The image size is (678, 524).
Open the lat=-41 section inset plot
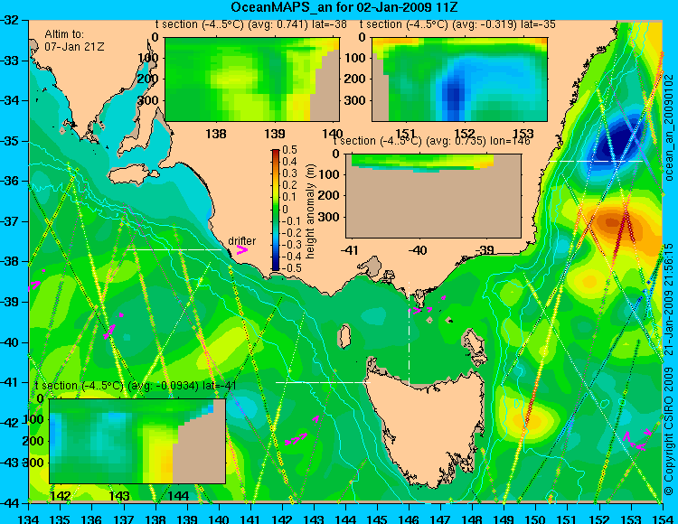[137, 441]
